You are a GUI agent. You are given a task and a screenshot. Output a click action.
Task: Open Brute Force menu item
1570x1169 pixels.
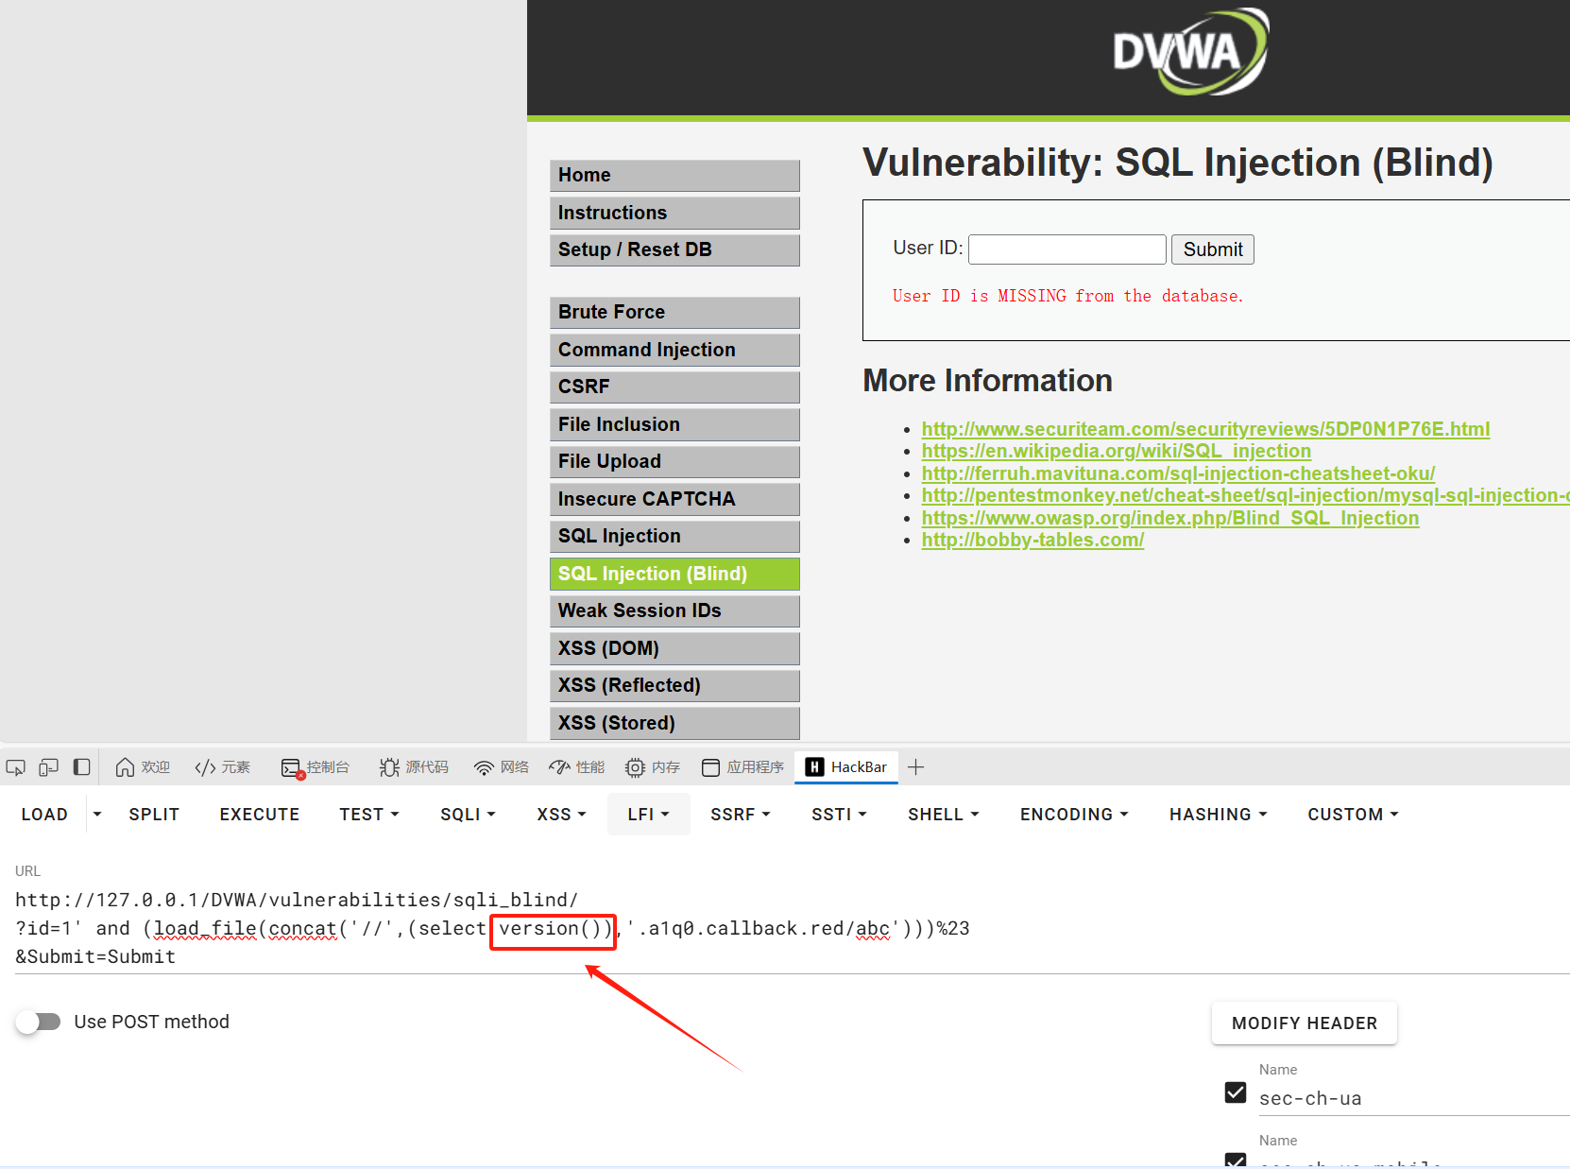[x=674, y=313]
